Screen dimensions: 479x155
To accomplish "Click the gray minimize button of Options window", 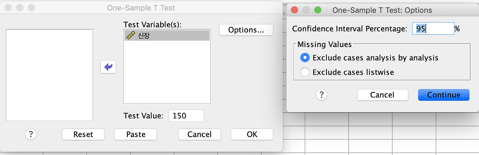I will tap(306, 10).
